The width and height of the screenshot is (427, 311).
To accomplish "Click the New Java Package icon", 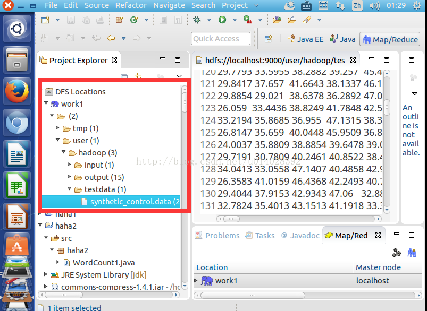I will [119, 20].
